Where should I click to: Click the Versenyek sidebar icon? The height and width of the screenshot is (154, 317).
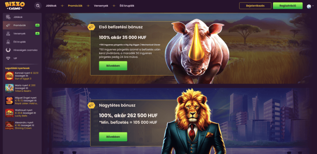[8, 34]
